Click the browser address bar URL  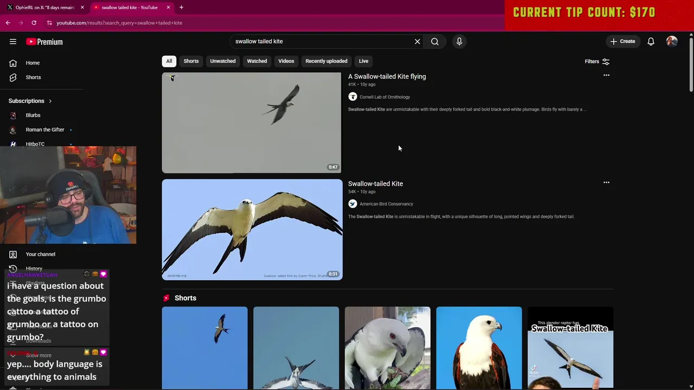point(119,23)
